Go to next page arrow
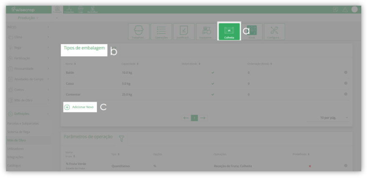This screenshot has height=179, width=367. [x=203, y=118]
